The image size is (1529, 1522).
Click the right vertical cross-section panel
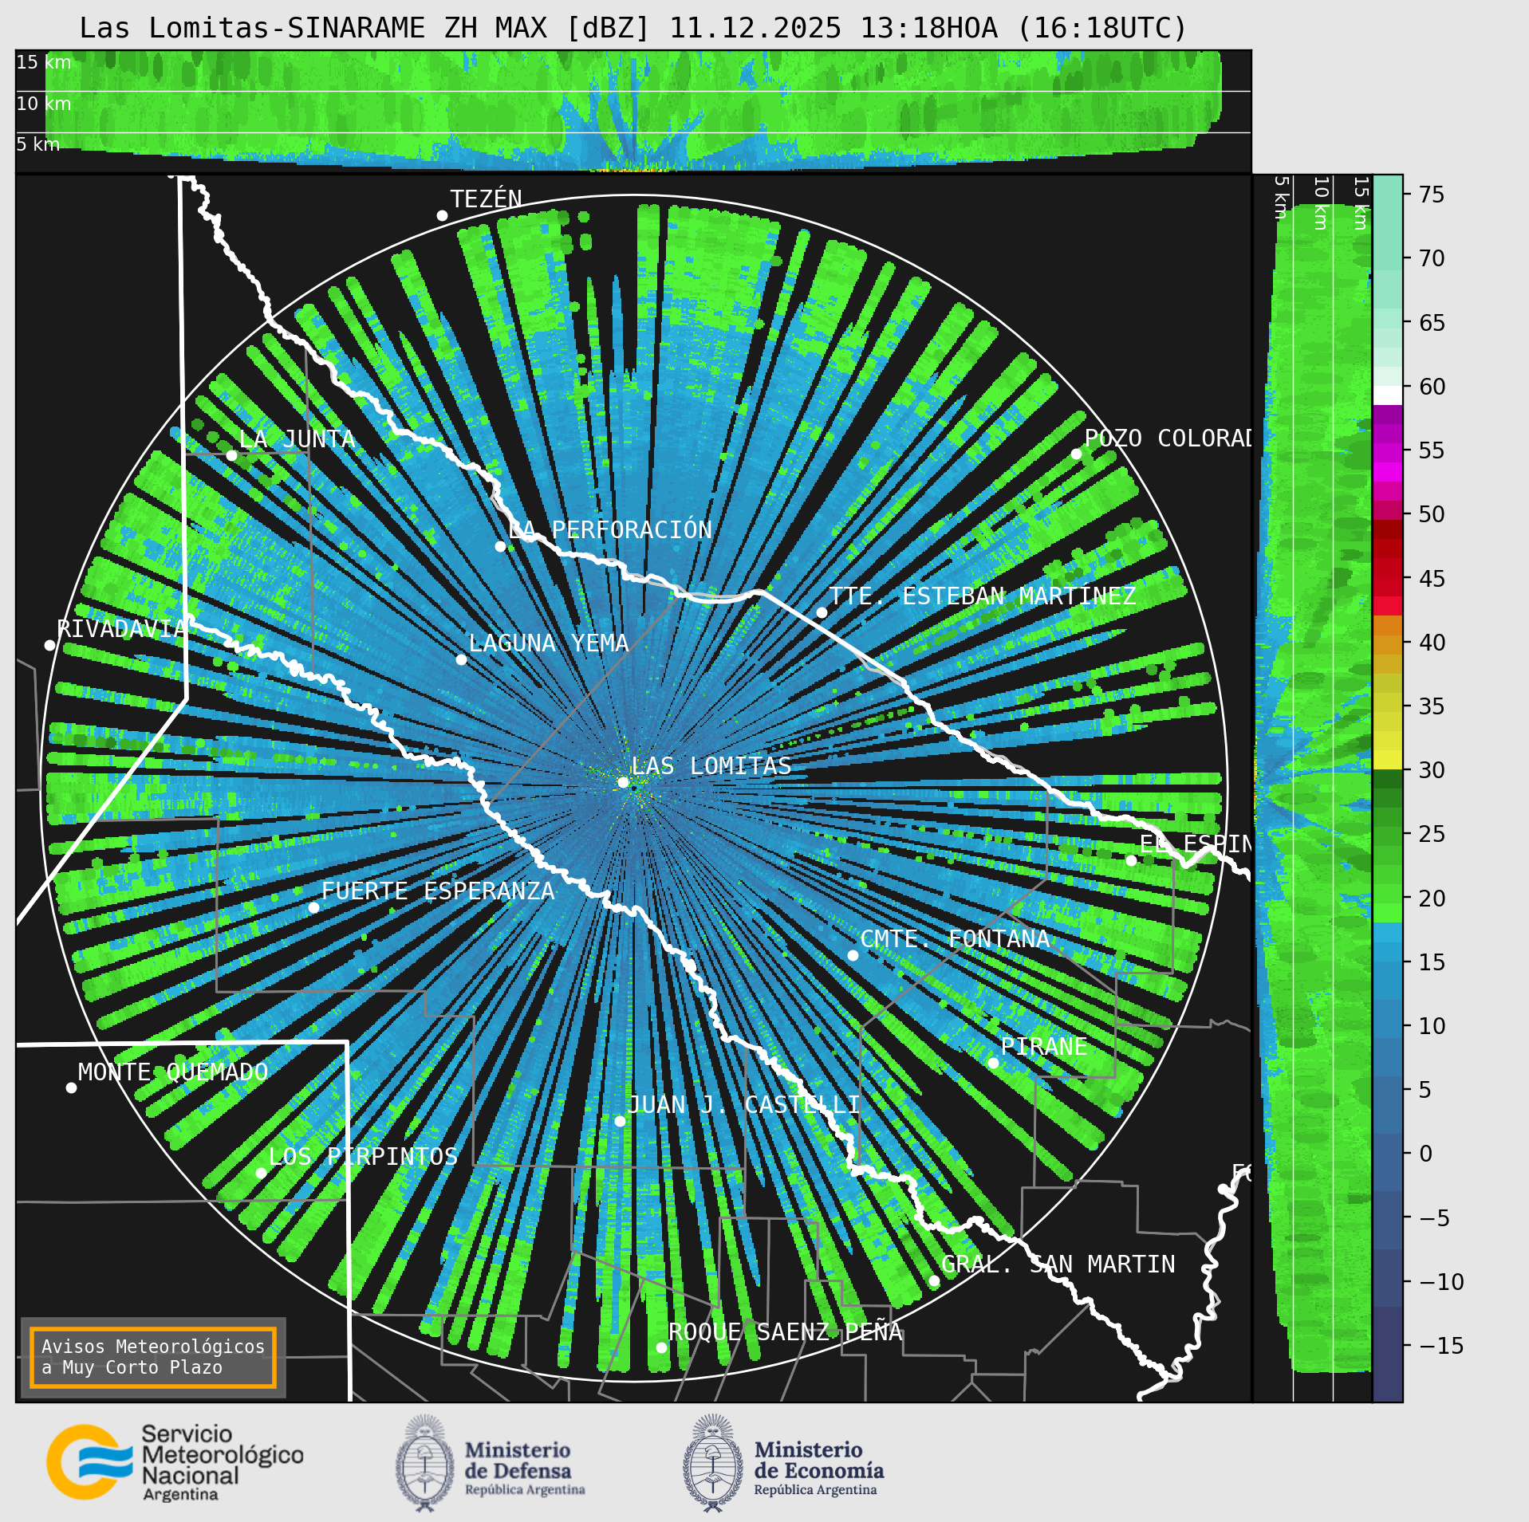[x=1312, y=788]
